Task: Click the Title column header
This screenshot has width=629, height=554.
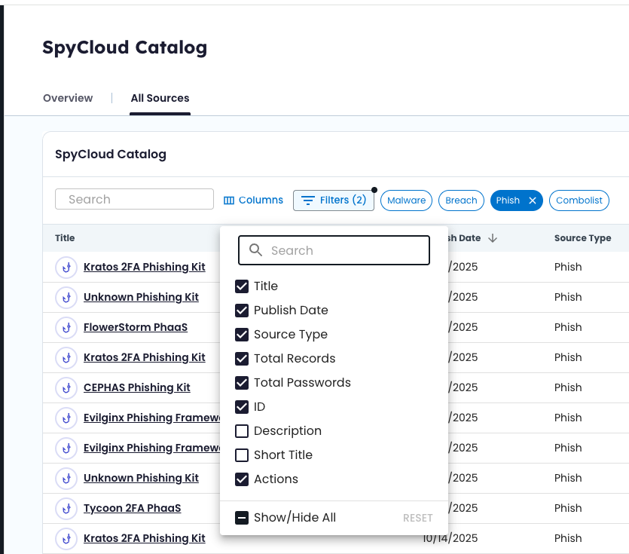Action: click(x=65, y=238)
